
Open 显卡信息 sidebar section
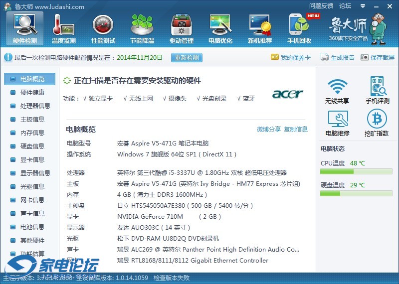[32, 160]
